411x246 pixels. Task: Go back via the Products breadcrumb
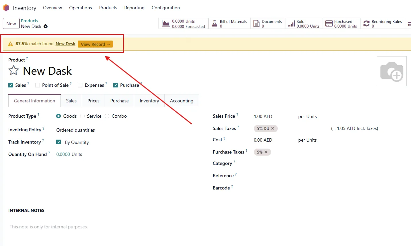click(30, 21)
